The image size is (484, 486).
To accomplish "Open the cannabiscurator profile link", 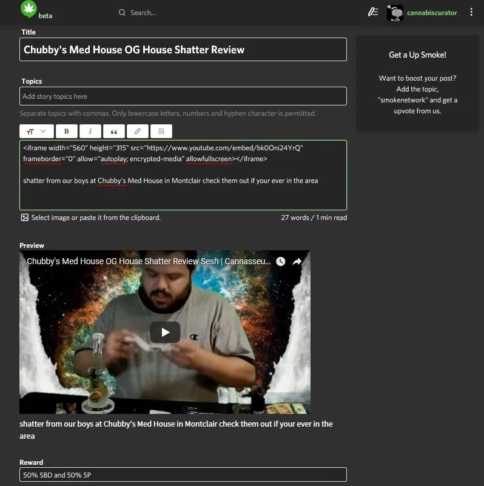I will click(x=432, y=13).
